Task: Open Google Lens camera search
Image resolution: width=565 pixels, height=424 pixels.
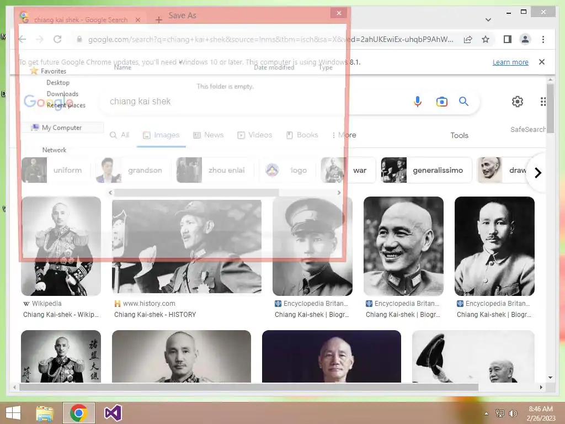Action: tap(442, 102)
